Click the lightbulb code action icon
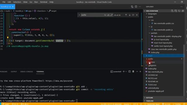The width and height of the screenshot is (187, 105). coord(8,38)
